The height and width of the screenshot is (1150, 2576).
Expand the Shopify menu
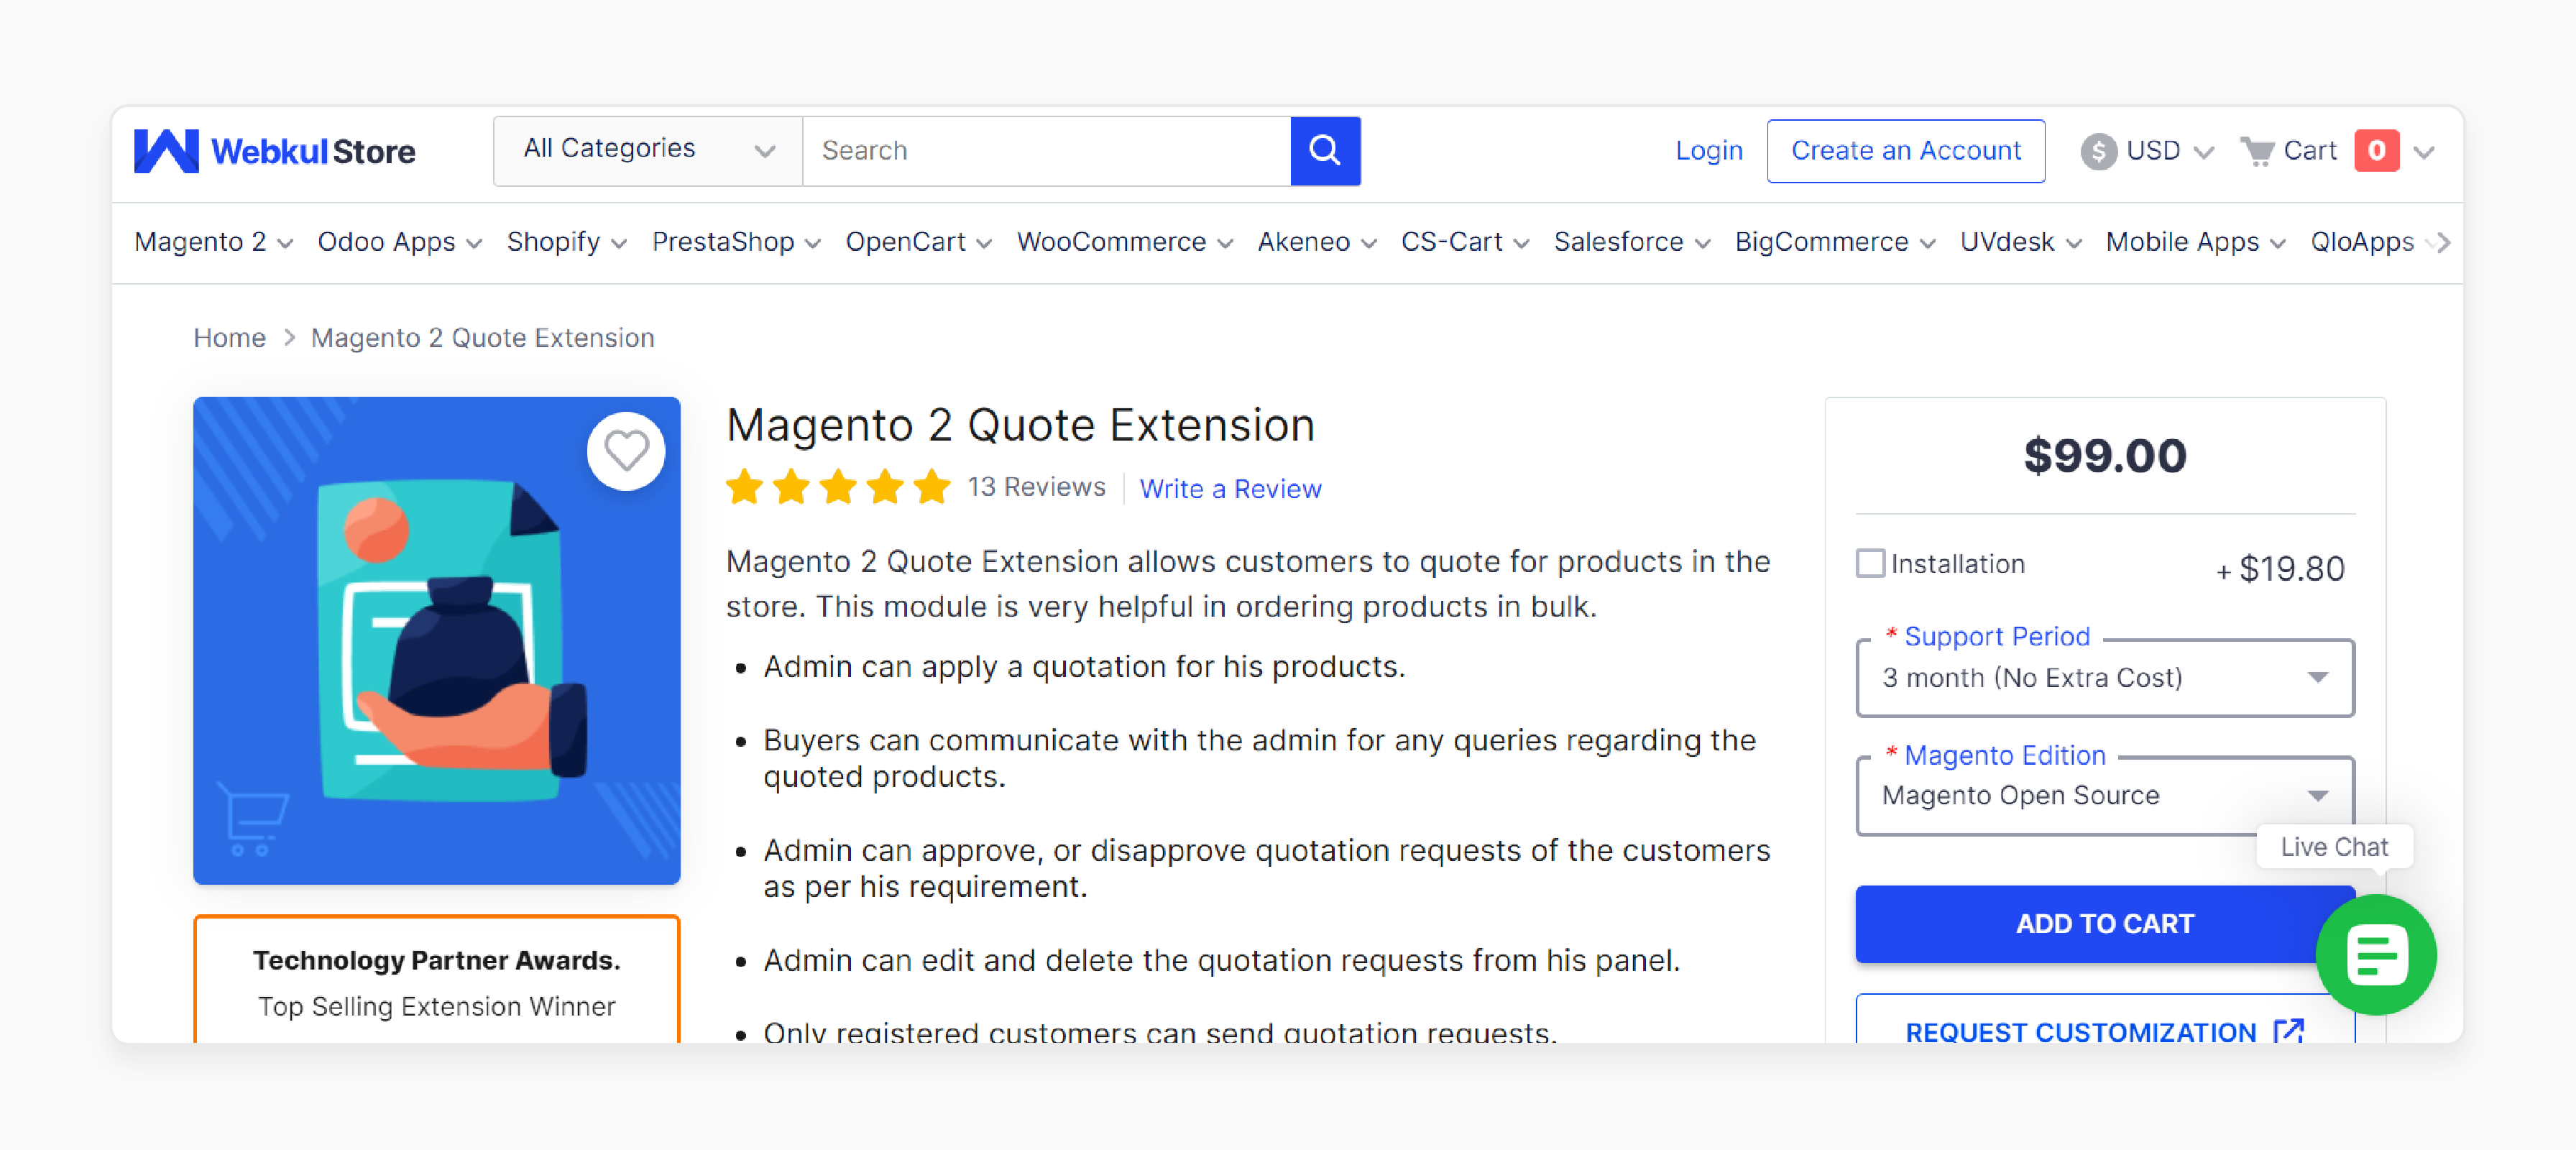(x=567, y=242)
